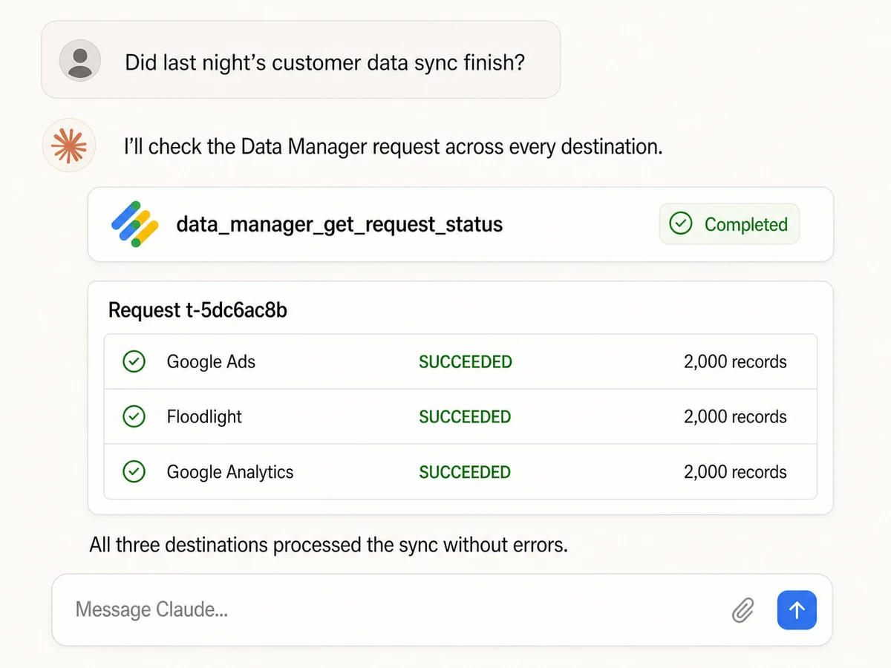
Task: Select the Google Ads destination name
Action: click(211, 362)
